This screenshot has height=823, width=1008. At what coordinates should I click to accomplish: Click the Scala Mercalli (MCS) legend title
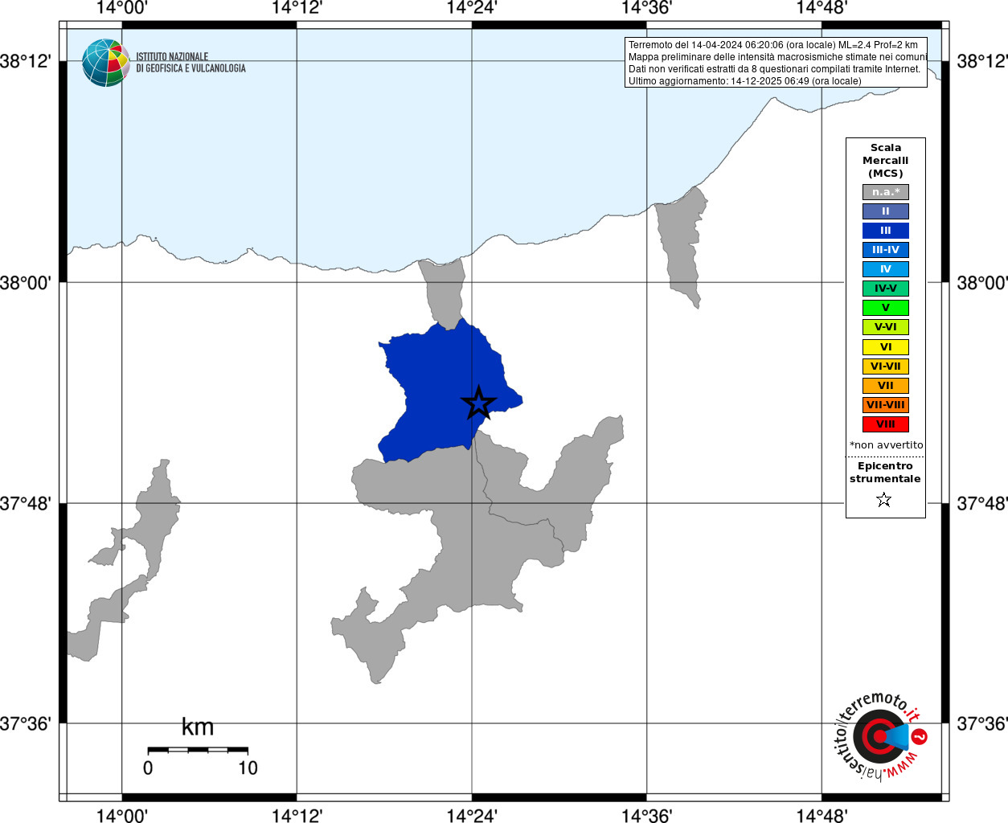click(x=885, y=161)
